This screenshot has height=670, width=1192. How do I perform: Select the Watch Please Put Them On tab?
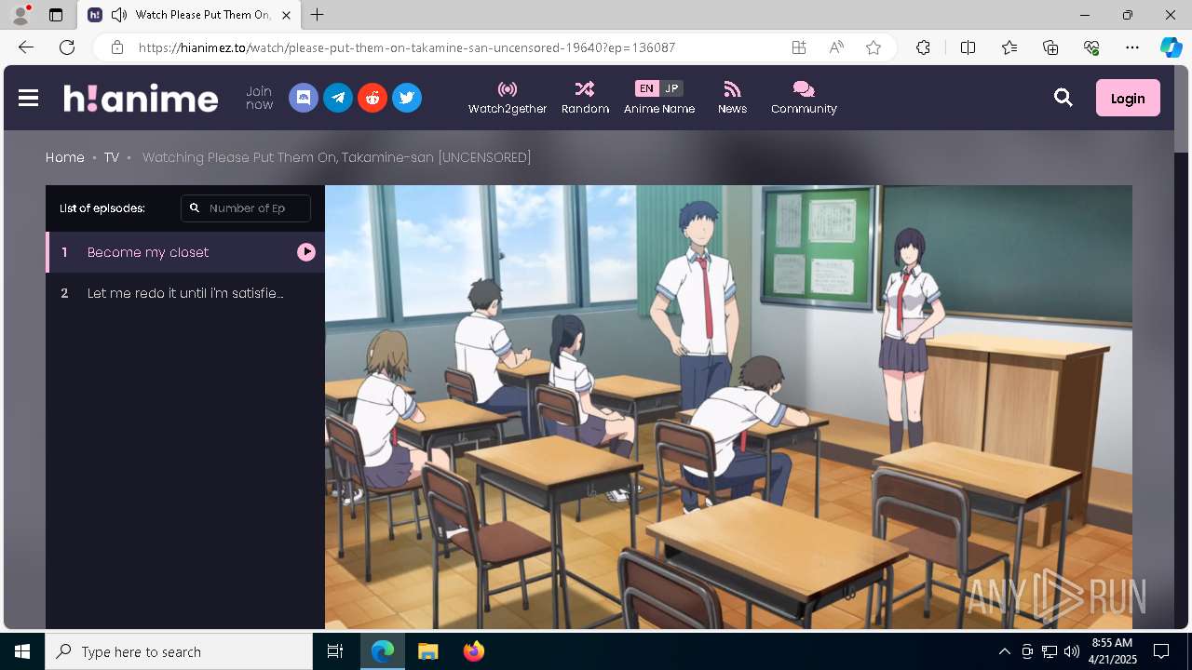(x=190, y=15)
